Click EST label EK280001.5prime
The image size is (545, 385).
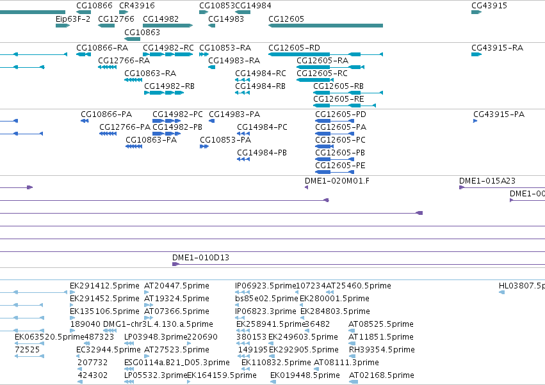[334, 299]
